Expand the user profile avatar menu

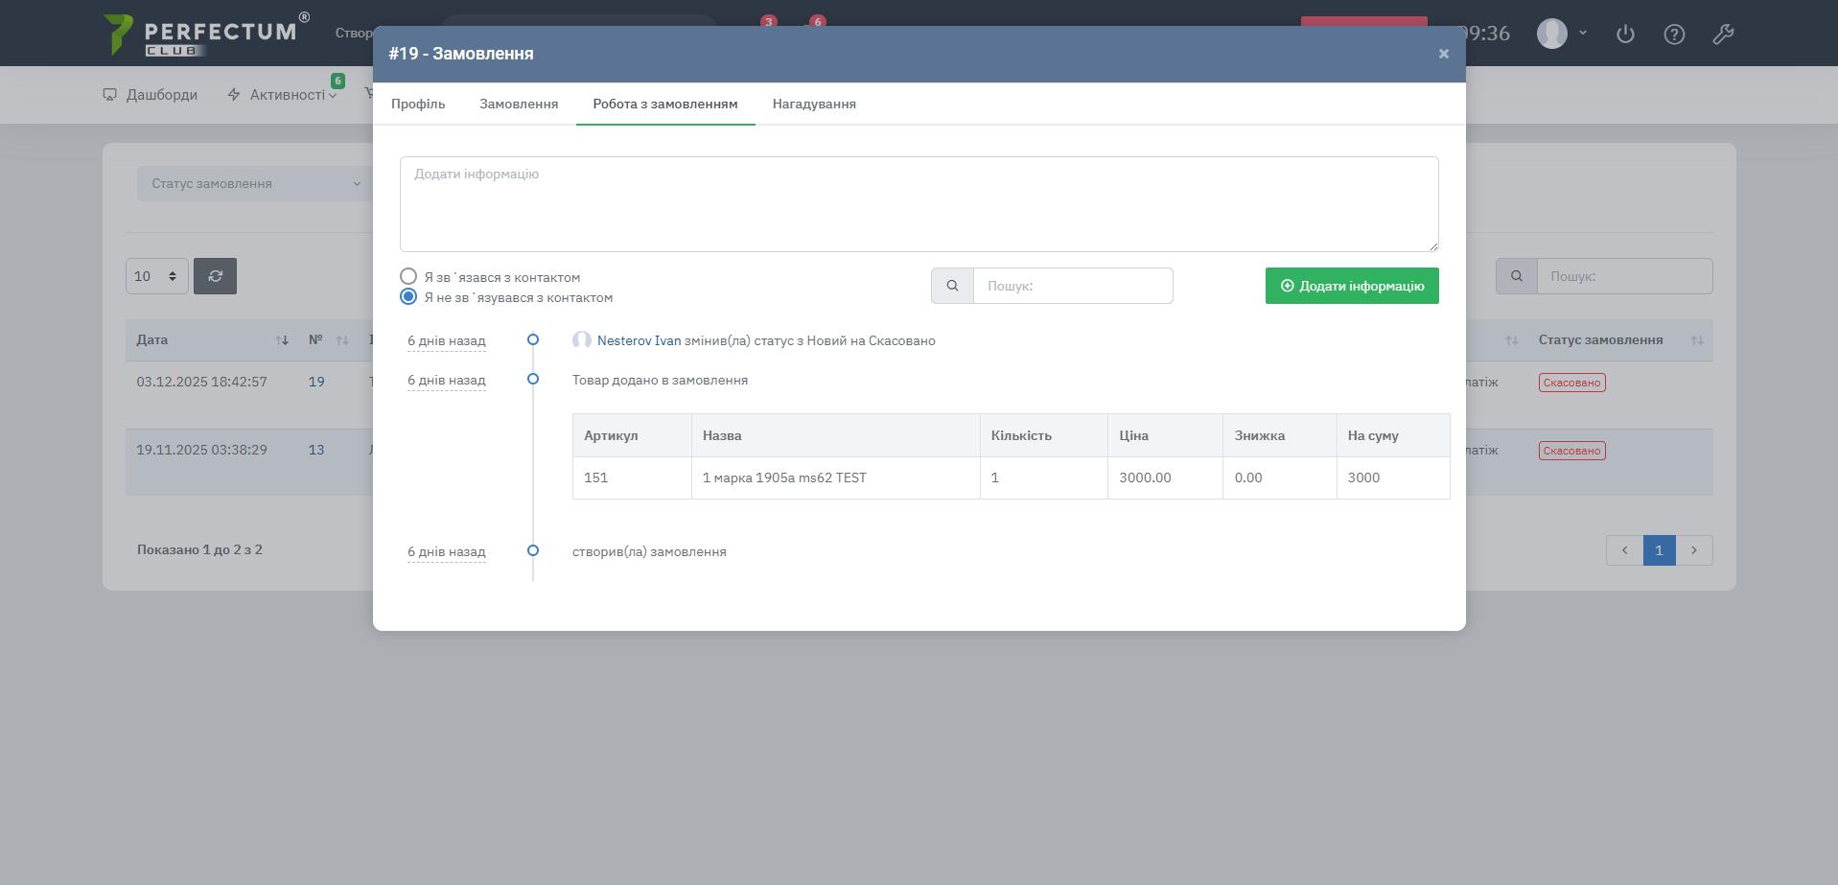(x=1561, y=34)
